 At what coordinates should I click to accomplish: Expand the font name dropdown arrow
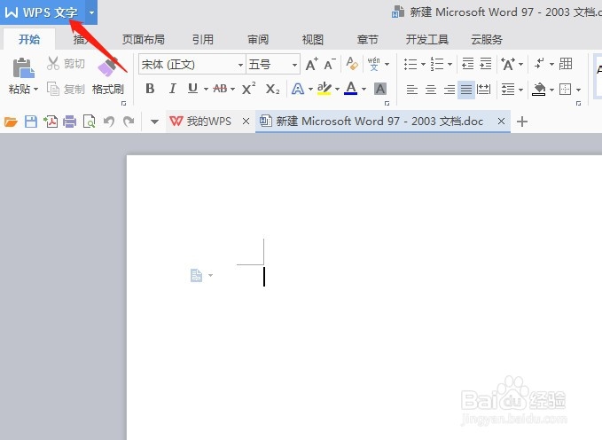point(241,65)
